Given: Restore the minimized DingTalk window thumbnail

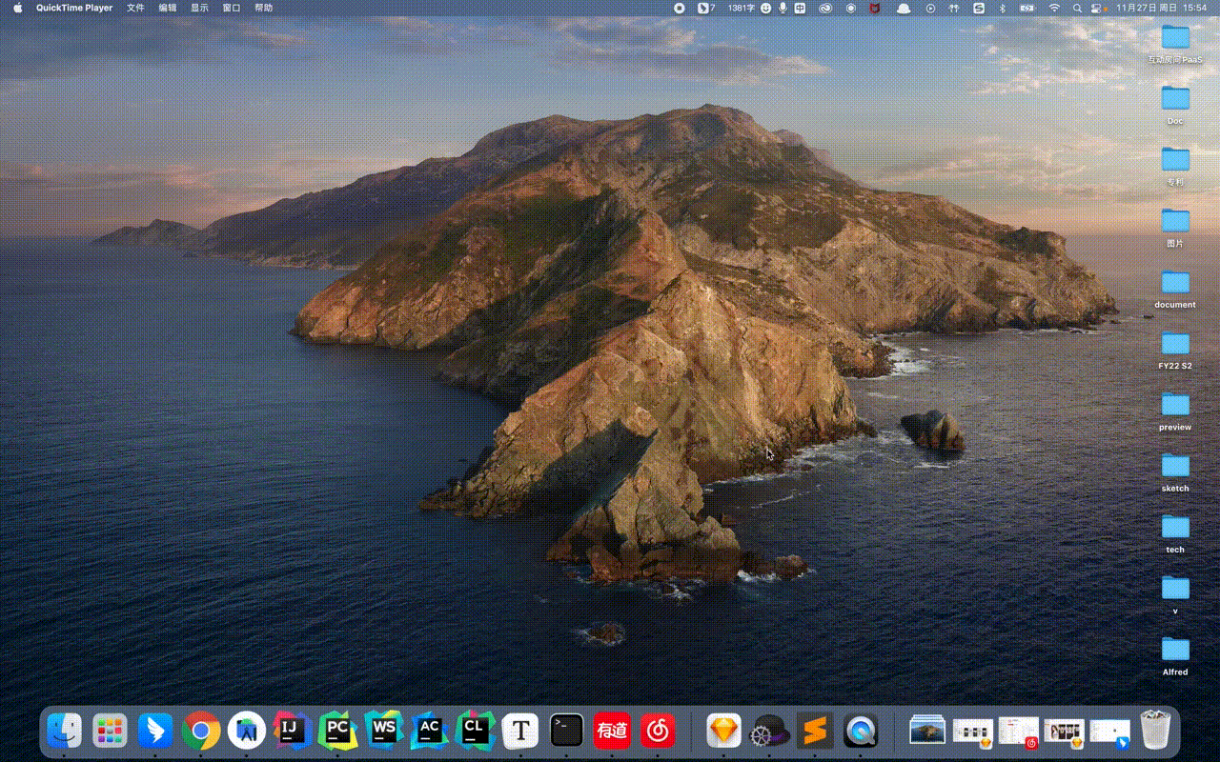Looking at the screenshot, I should [1109, 732].
